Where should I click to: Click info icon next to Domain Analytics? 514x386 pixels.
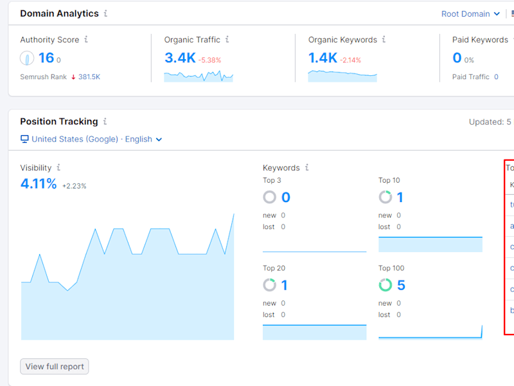(x=105, y=14)
